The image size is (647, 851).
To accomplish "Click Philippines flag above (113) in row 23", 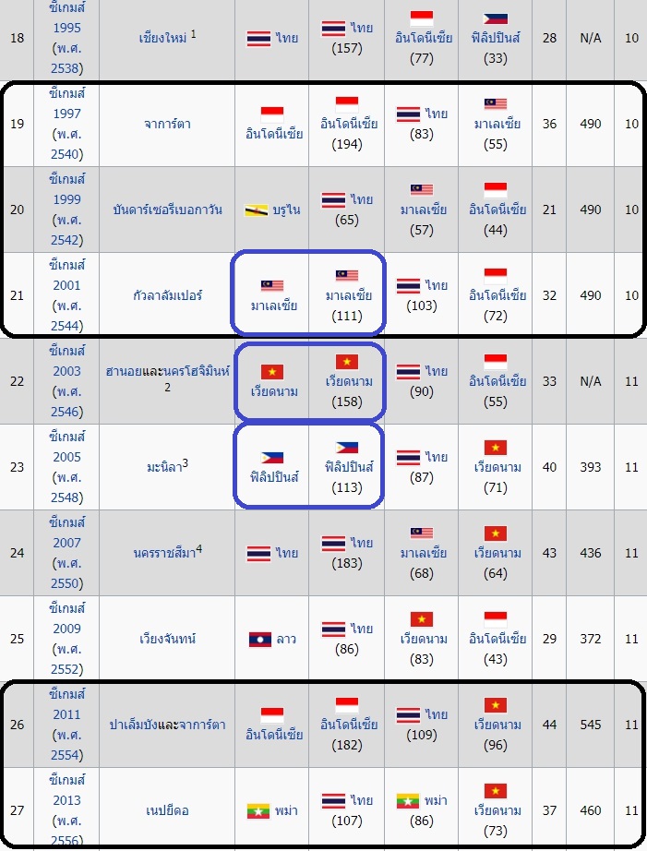I will click(x=346, y=448).
